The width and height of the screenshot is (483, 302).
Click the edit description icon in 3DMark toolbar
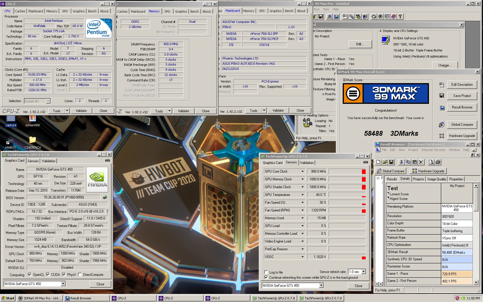[345, 17]
